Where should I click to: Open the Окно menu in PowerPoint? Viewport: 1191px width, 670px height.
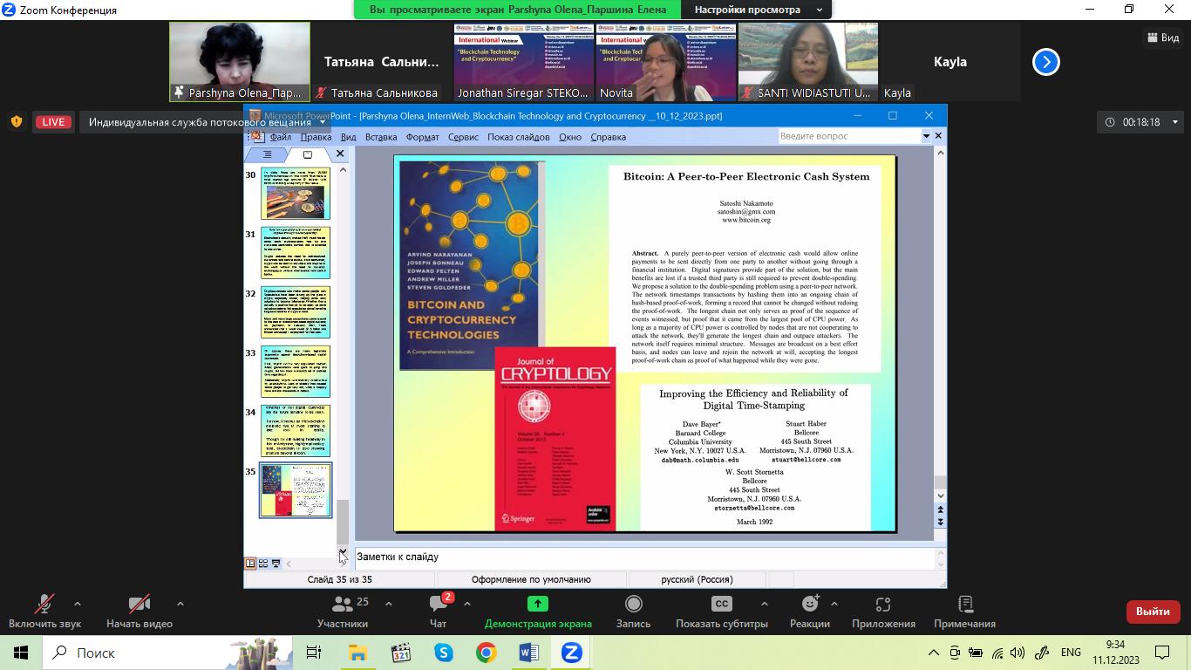coord(570,137)
